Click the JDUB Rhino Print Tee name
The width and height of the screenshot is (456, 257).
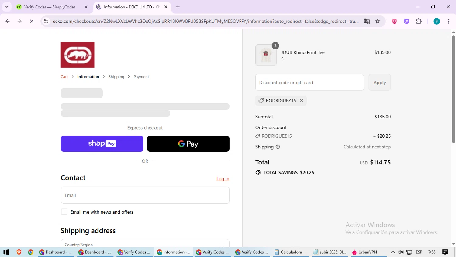point(303,52)
